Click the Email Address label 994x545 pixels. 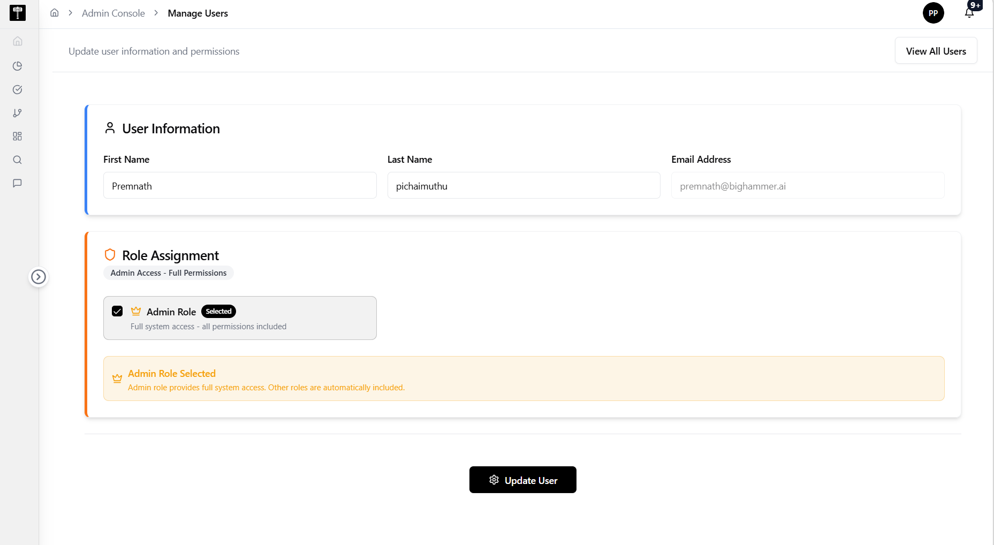click(701, 160)
